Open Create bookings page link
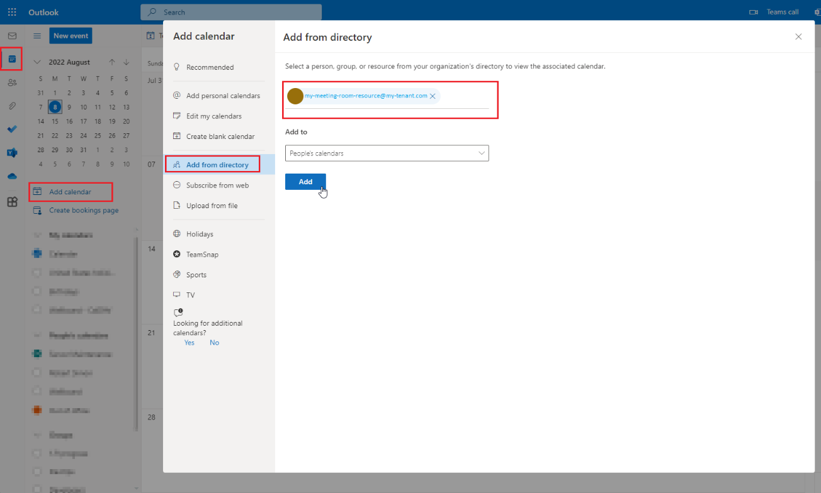The height and width of the screenshot is (493, 821). (84, 211)
